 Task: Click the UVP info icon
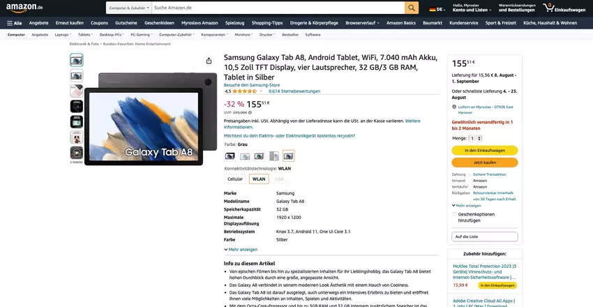coord(250,112)
